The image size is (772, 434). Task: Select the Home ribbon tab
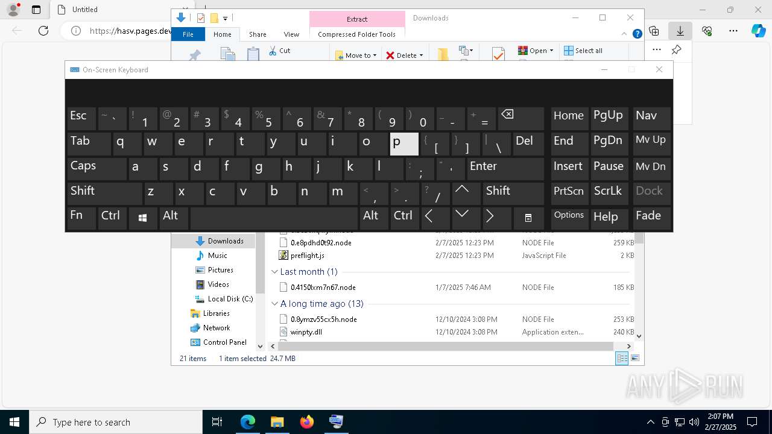point(222,34)
